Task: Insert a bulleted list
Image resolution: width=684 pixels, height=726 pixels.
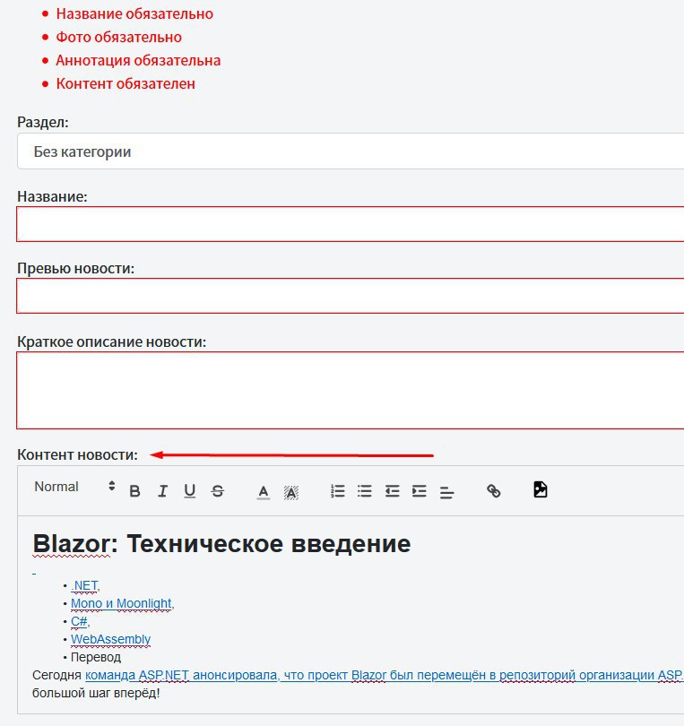Action: coord(365,491)
